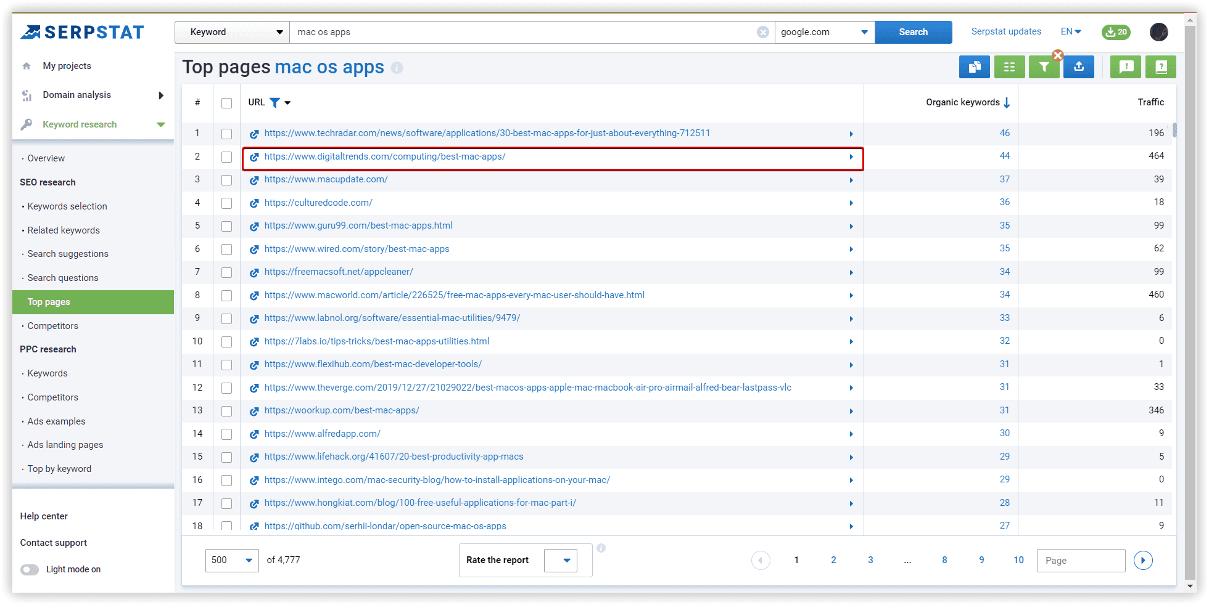Click the Serpstat logo
This screenshot has width=1209, height=605.
[82, 32]
